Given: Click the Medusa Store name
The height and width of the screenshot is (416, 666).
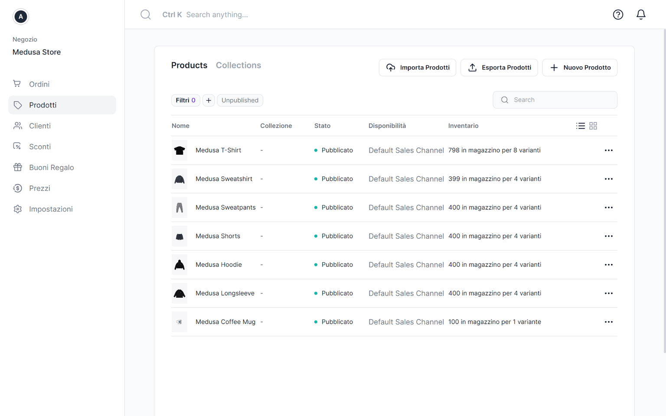Looking at the screenshot, I should [36, 52].
